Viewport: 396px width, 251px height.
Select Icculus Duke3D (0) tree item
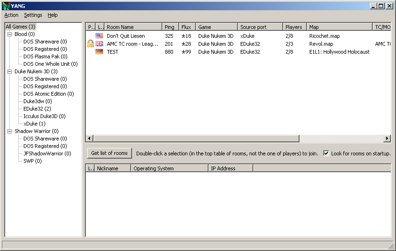(x=44, y=116)
